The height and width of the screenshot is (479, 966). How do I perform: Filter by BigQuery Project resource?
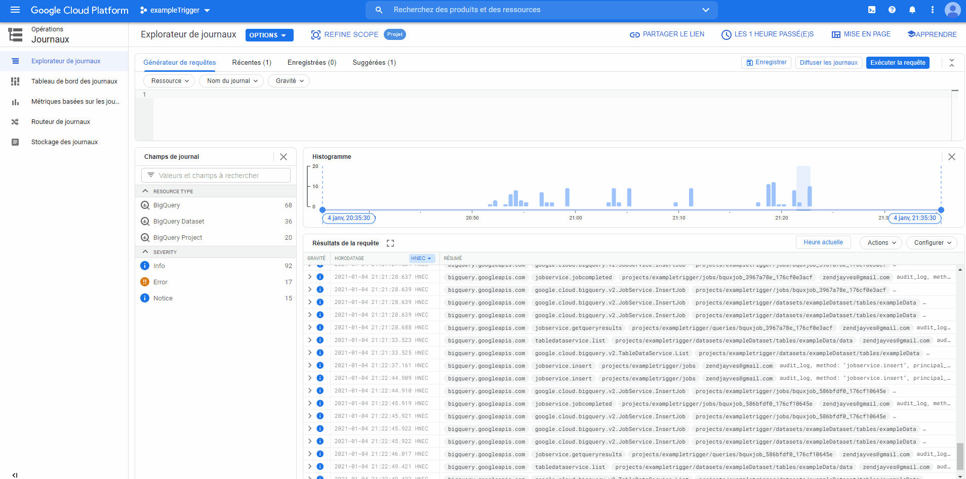(x=216, y=238)
